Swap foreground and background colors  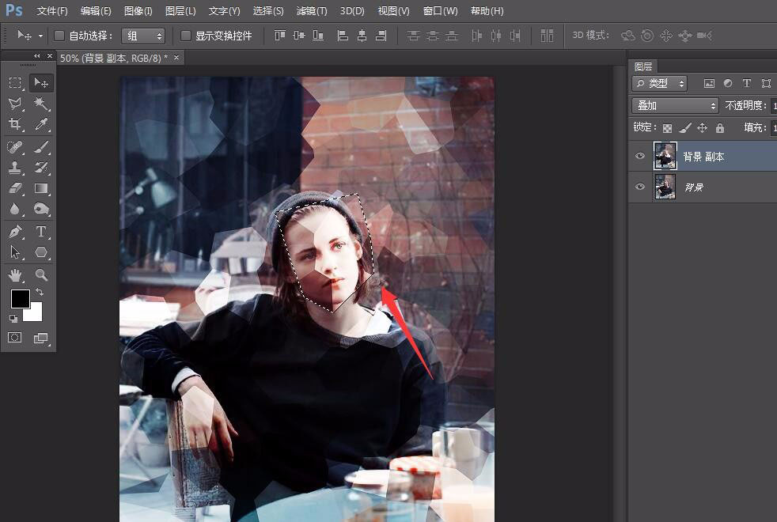click(x=40, y=293)
